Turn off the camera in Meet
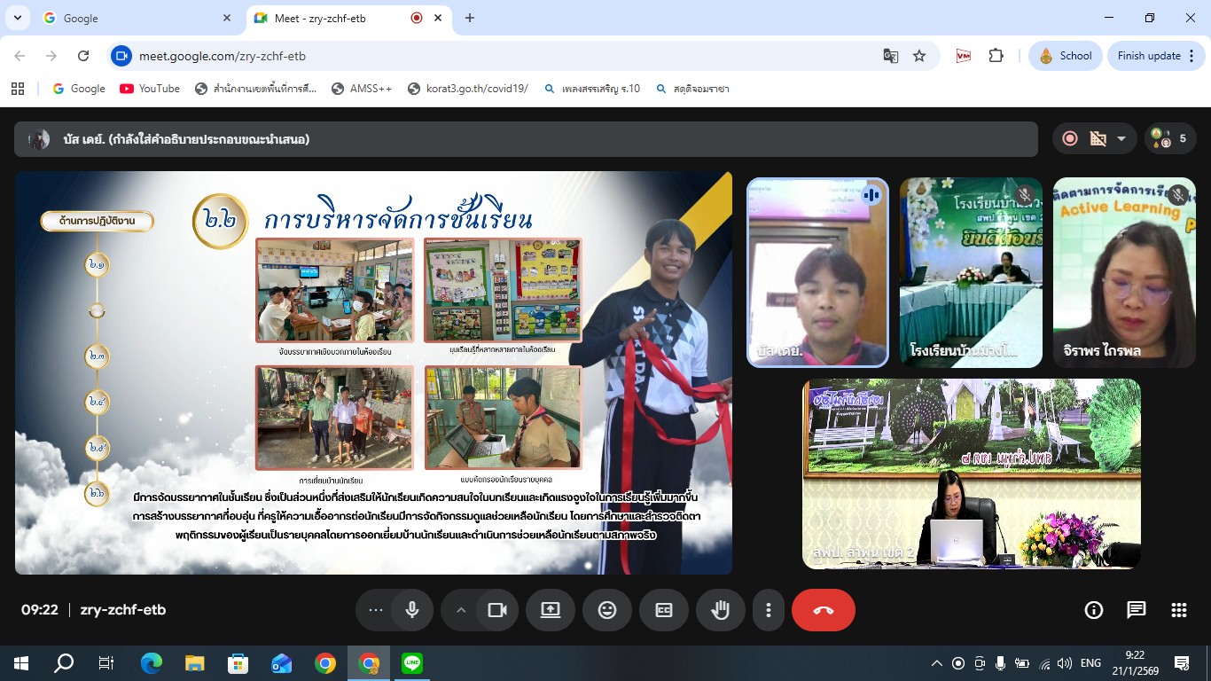This screenshot has height=681, width=1211. click(x=497, y=610)
